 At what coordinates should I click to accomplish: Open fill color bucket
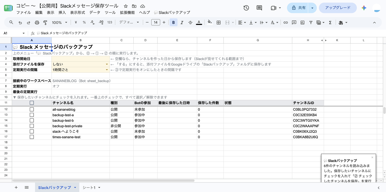210,23
